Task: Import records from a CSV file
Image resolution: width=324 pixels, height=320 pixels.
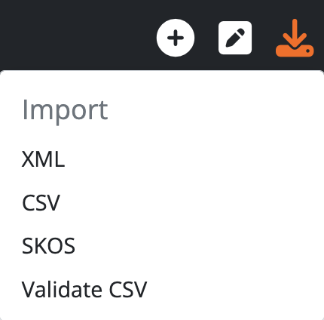Action: click(41, 202)
